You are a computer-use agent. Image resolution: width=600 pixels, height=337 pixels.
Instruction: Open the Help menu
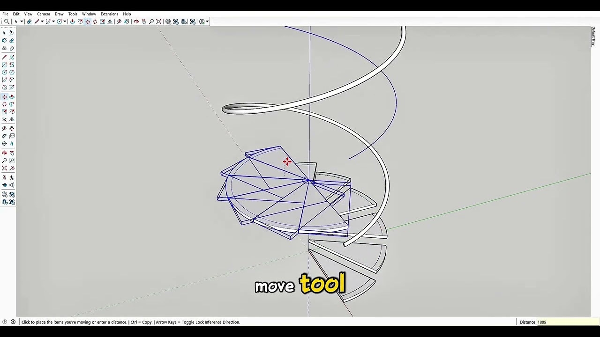pos(127,14)
